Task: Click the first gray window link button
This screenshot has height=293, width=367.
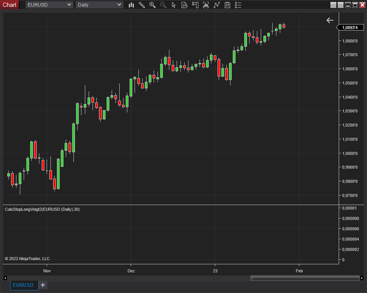Action: click(x=333, y=5)
